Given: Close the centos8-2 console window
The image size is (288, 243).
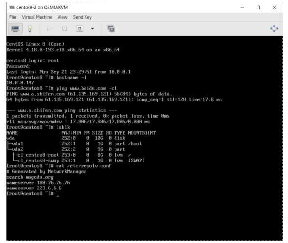Looking at the screenshot, I should (x=274, y=7).
